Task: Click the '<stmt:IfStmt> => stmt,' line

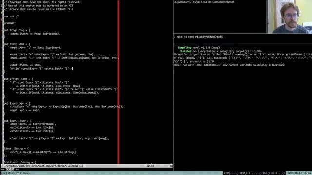Action: point(25,65)
